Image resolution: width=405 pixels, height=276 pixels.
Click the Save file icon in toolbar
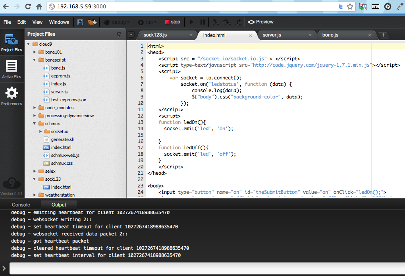coord(80,22)
